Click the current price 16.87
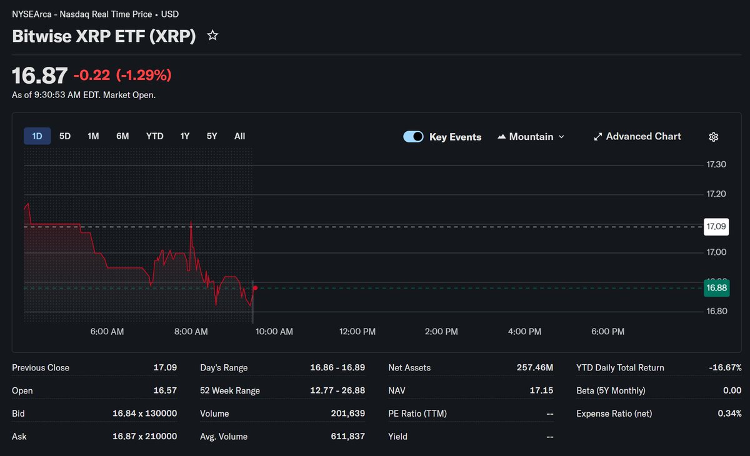Image resolution: width=750 pixels, height=456 pixels. (39, 76)
